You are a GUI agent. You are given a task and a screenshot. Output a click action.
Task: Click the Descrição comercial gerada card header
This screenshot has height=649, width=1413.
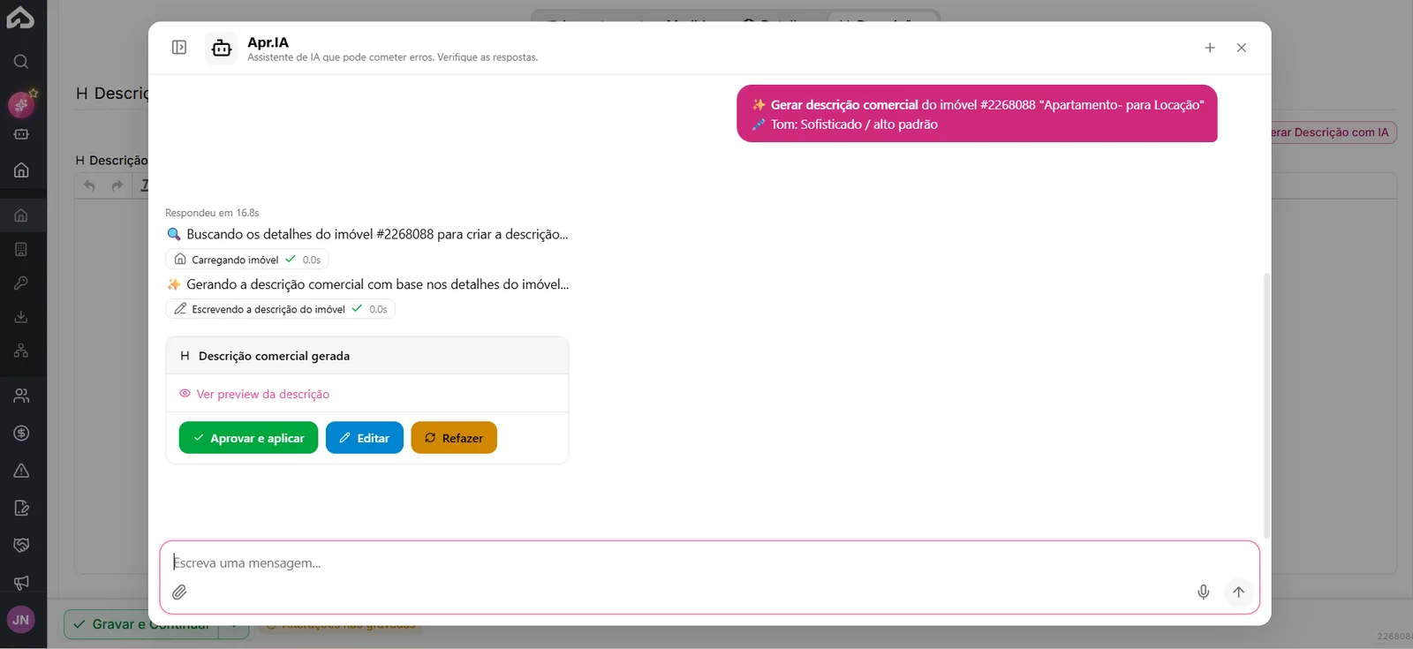point(367,356)
